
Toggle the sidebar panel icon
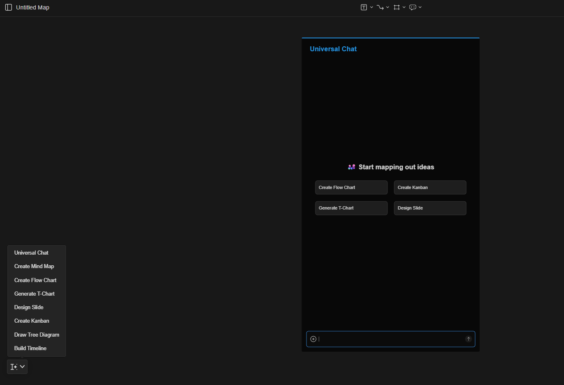pos(8,7)
